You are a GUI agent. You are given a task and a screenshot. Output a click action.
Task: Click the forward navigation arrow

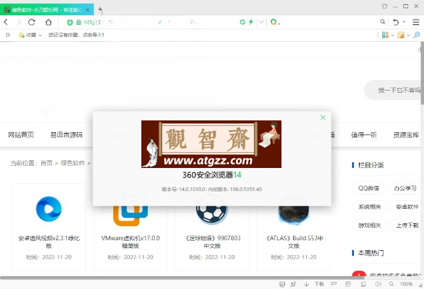(x=19, y=22)
